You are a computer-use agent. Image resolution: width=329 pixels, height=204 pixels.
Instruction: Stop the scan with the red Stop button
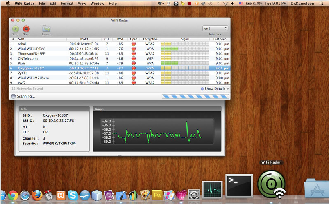click(26, 29)
